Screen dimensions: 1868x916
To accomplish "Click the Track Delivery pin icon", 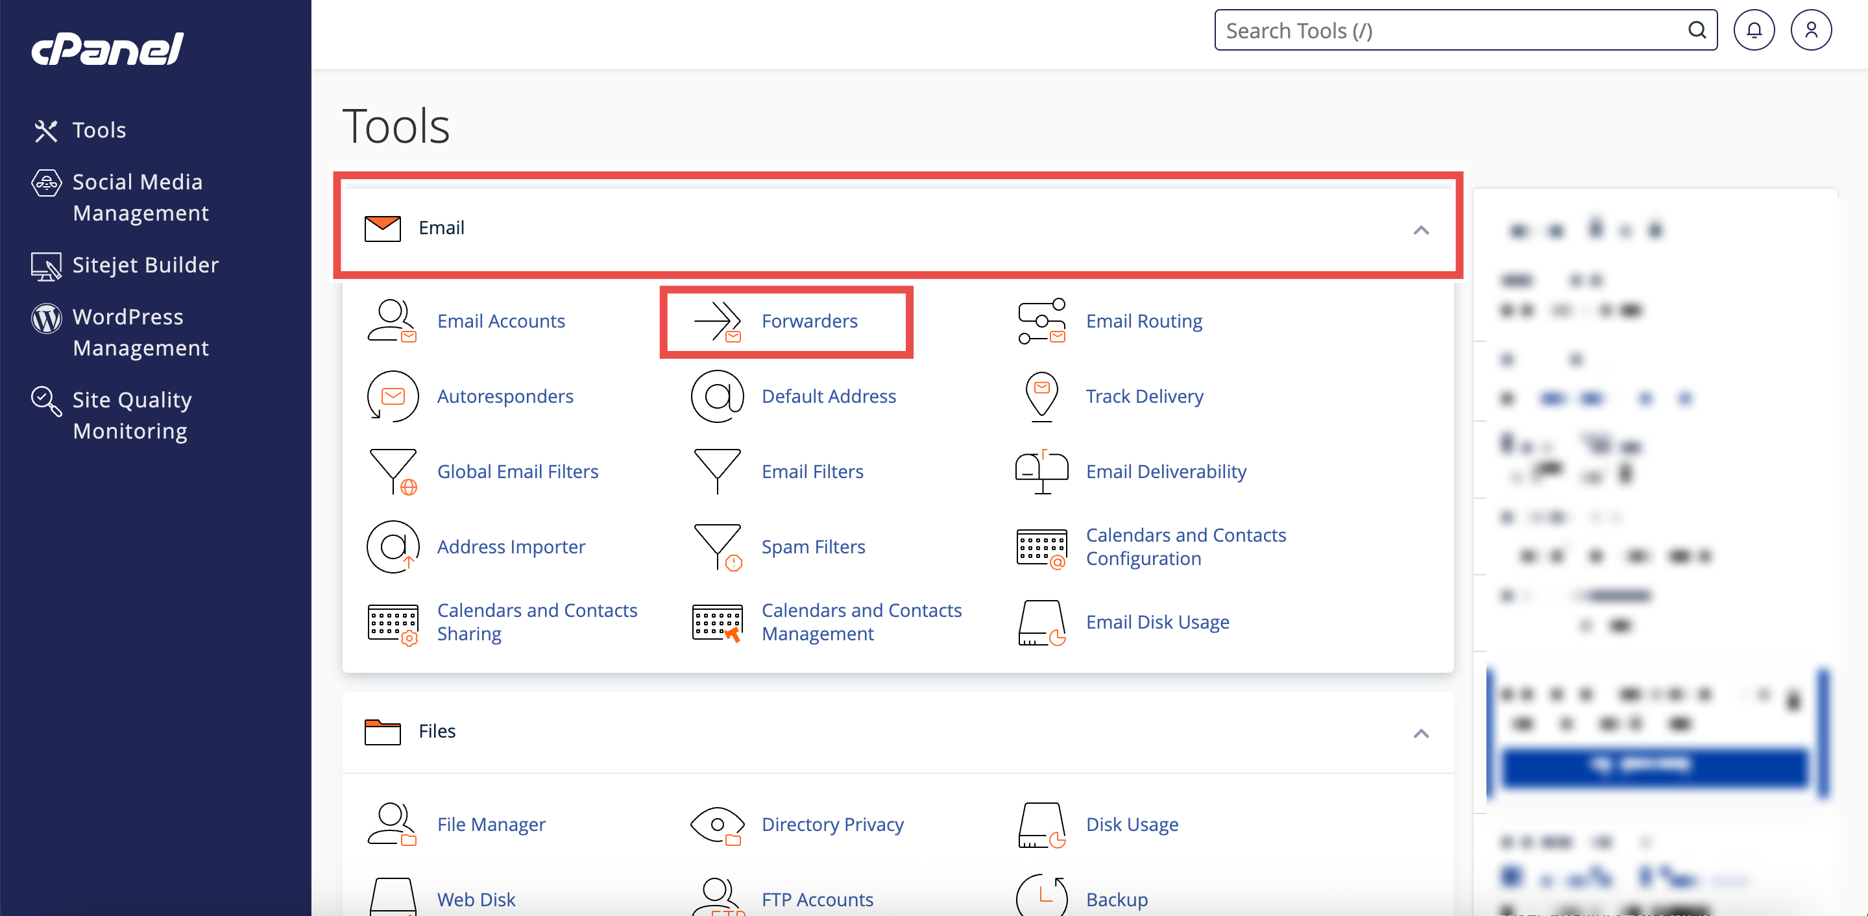I will [1041, 396].
